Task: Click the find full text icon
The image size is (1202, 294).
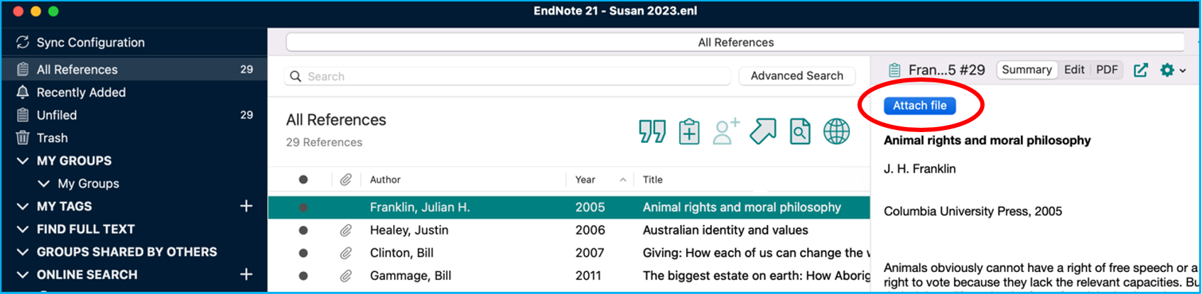Action: (x=800, y=131)
